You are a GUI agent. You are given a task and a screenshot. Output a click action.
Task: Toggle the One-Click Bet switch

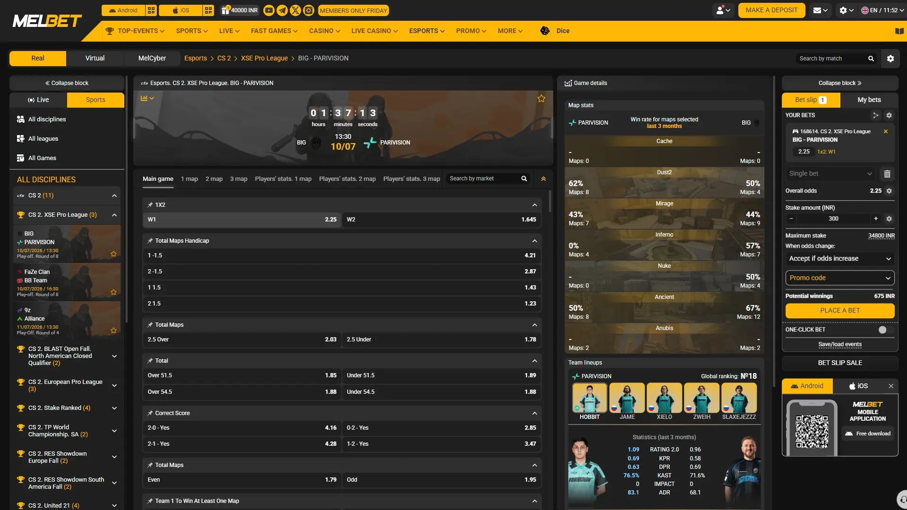point(886,330)
